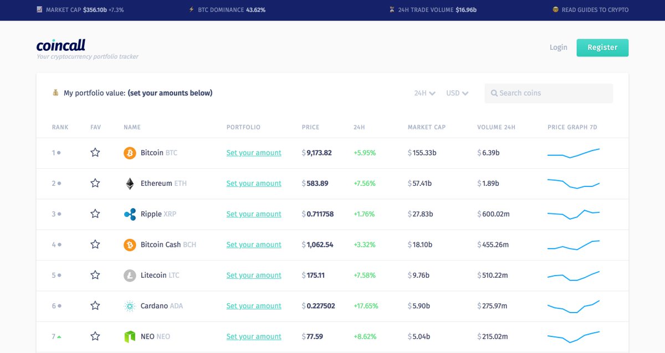Open Ethereum 7-day price graph
The image size is (665, 353).
coord(574,184)
